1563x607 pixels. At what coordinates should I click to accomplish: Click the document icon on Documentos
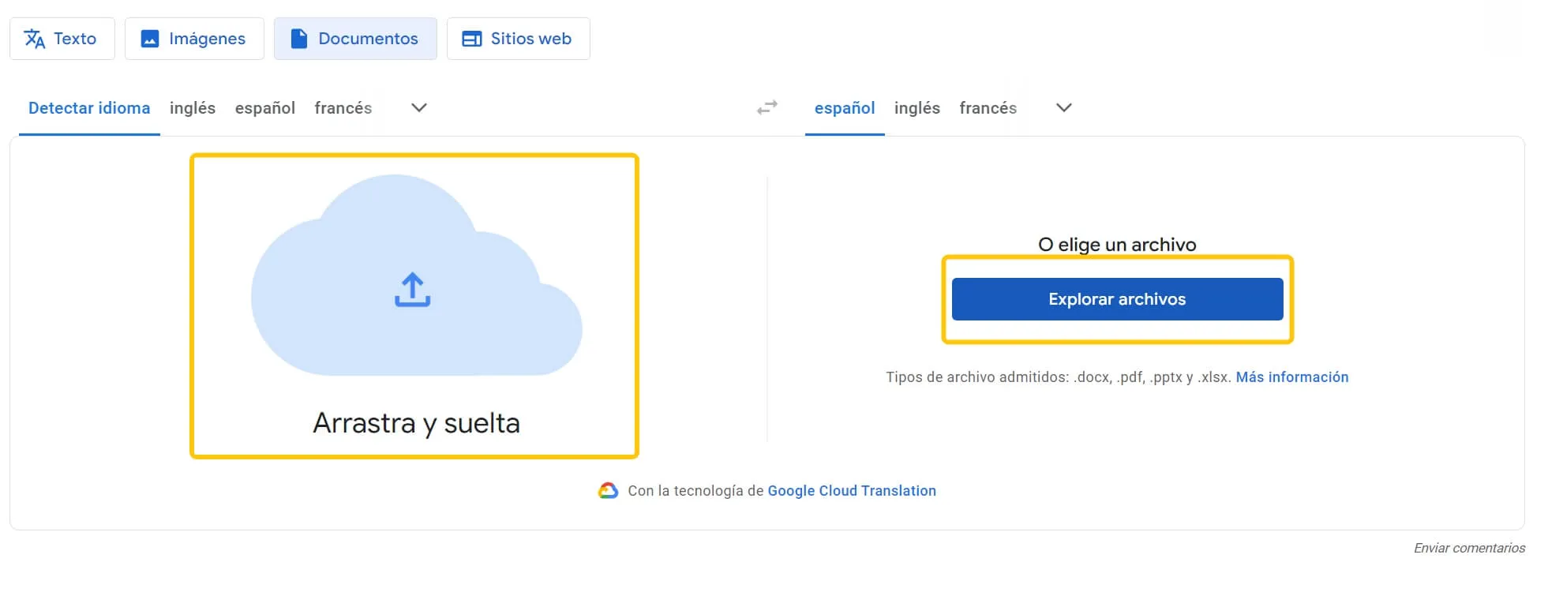(299, 39)
